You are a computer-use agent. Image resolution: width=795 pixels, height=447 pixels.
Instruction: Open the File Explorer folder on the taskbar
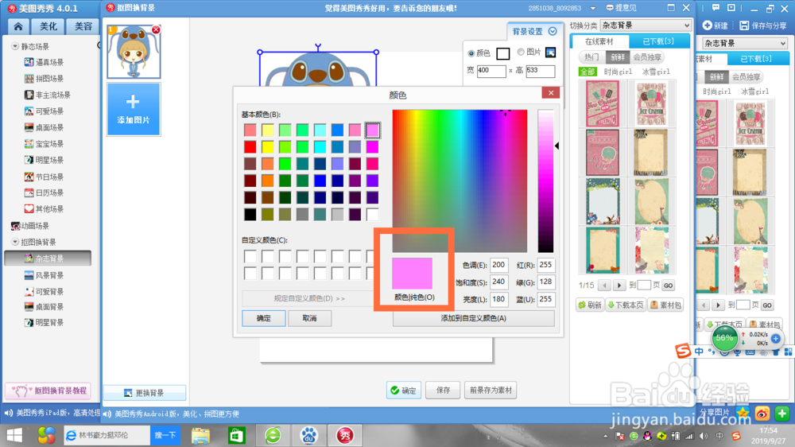coord(201,435)
